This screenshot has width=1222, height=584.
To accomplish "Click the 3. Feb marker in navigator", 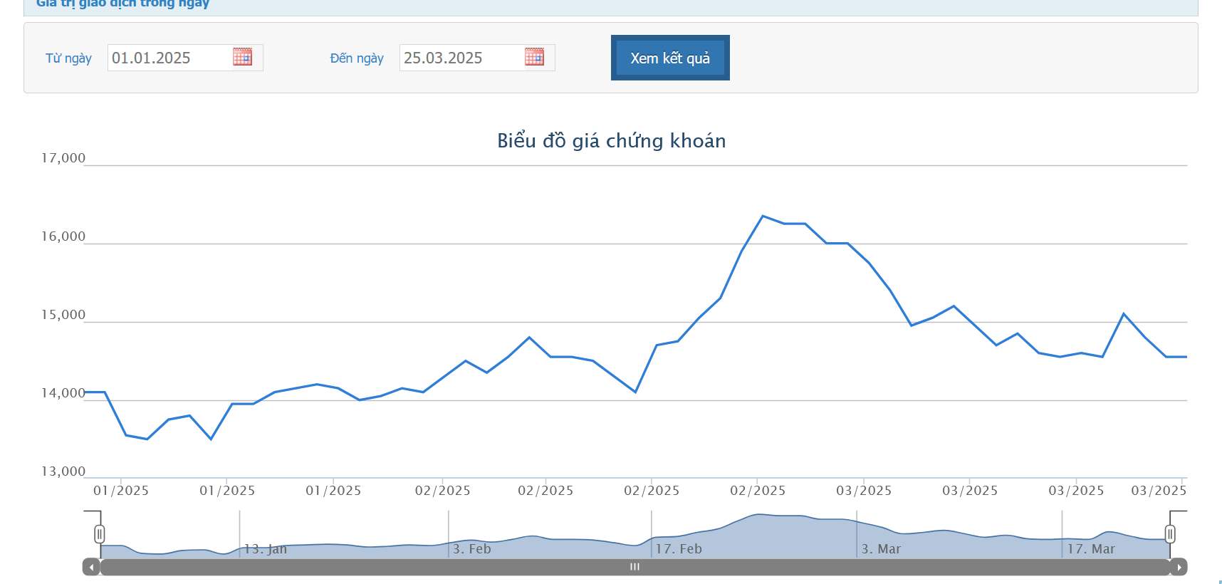I will pyautogui.click(x=471, y=549).
